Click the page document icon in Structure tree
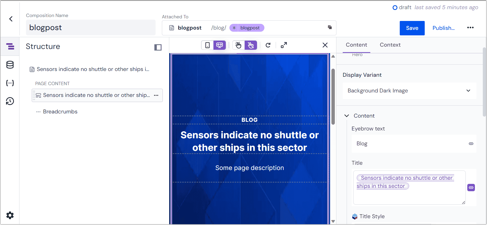Image resolution: width=487 pixels, height=225 pixels. point(32,69)
